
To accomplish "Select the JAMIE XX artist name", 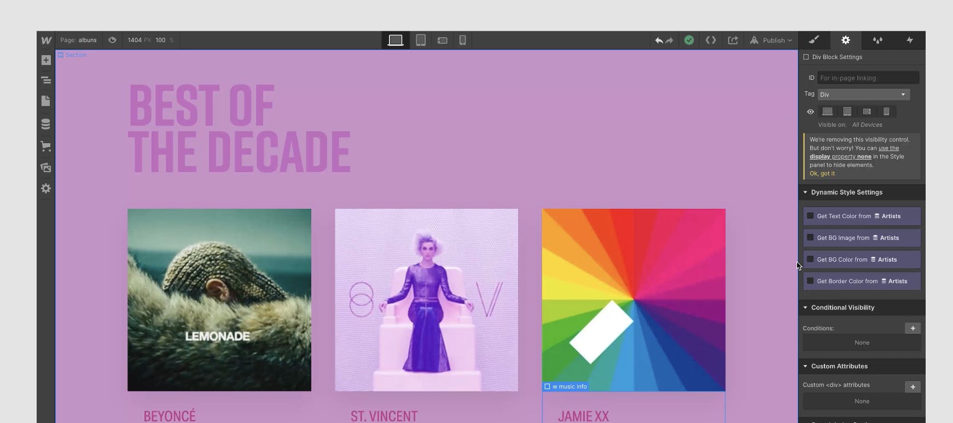I will [x=583, y=416].
